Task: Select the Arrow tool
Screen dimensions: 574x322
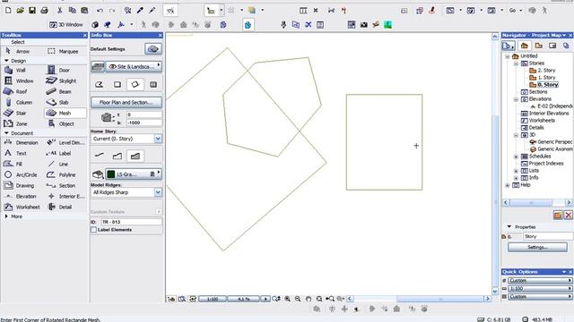Action: [18, 52]
